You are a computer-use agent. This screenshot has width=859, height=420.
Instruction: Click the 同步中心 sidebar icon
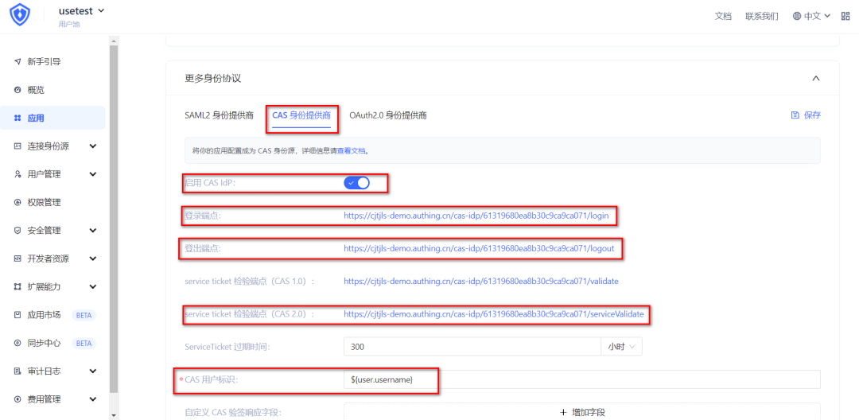(x=17, y=344)
